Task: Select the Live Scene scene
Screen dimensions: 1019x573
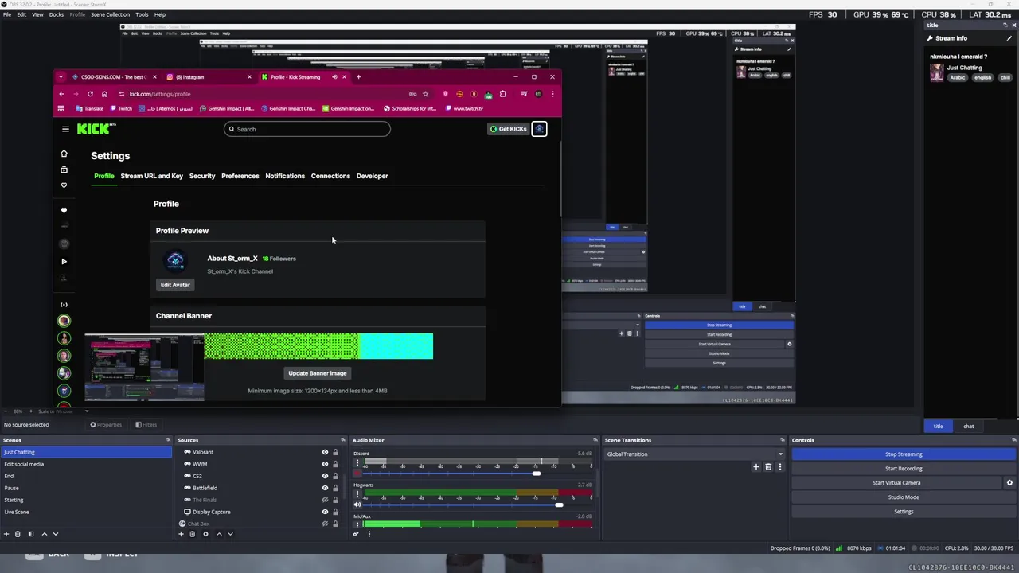Action: pos(85,512)
